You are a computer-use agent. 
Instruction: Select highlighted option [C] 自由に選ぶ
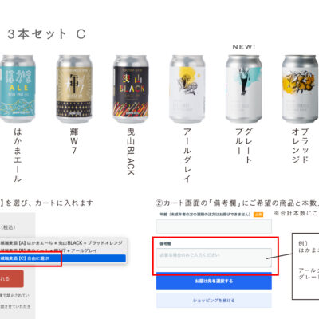tap(63, 258)
